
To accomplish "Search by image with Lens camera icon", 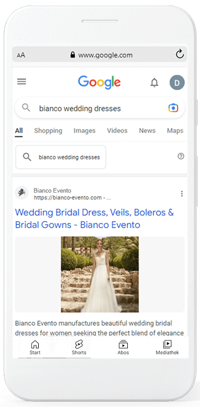I will pyautogui.click(x=173, y=108).
